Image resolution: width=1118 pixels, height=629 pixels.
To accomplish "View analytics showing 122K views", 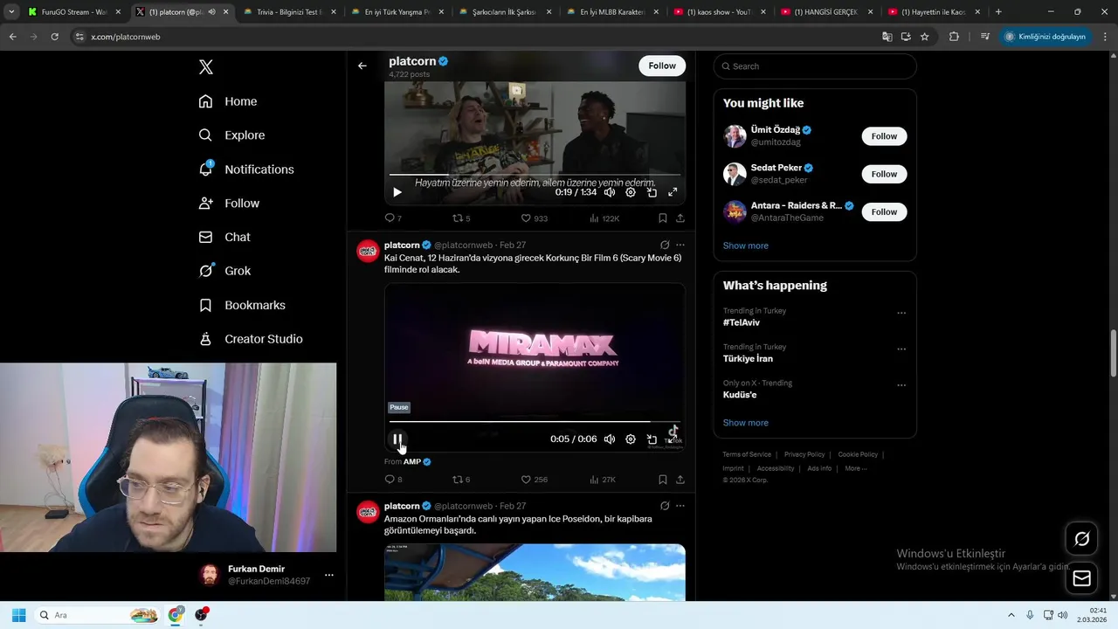I will (x=604, y=218).
